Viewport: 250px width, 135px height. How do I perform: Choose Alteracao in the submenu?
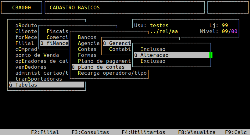154,55
